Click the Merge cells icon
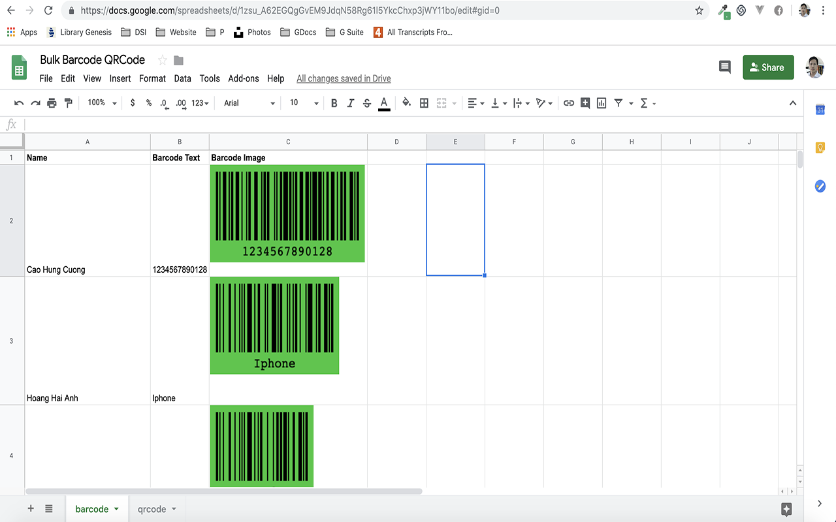The width and height of the screenshot is (836, 522). (x=442, y=103)
